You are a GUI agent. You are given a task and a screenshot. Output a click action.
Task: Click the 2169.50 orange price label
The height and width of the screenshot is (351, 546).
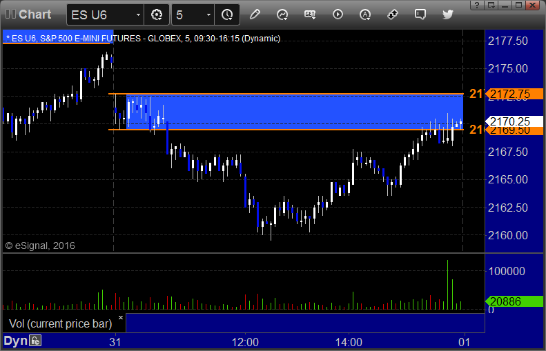click(514, 131)
